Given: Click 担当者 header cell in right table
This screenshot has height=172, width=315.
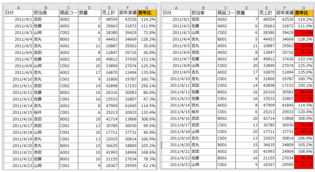Looking at the screenshot, I should [x=203, y=13].
